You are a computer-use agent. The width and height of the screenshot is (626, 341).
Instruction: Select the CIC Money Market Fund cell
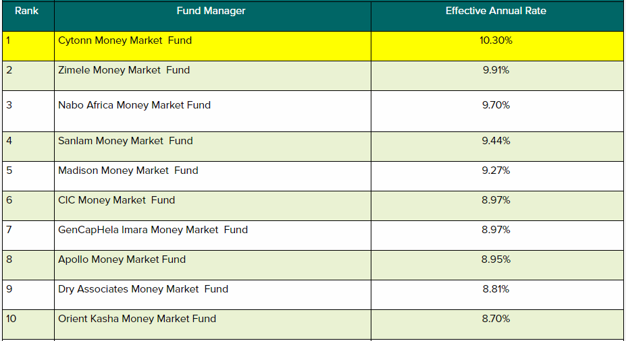117,200
